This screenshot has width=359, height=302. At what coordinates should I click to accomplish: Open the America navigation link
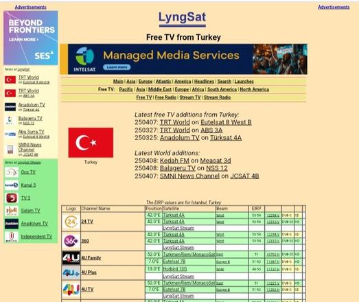(183, 81)
